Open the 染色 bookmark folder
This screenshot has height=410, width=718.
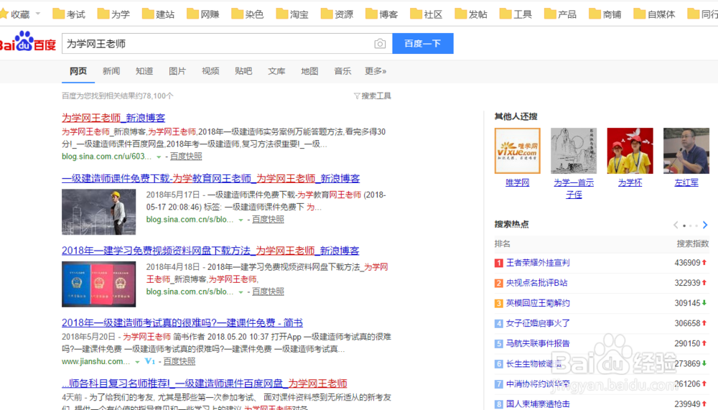[x=248, y=14]
